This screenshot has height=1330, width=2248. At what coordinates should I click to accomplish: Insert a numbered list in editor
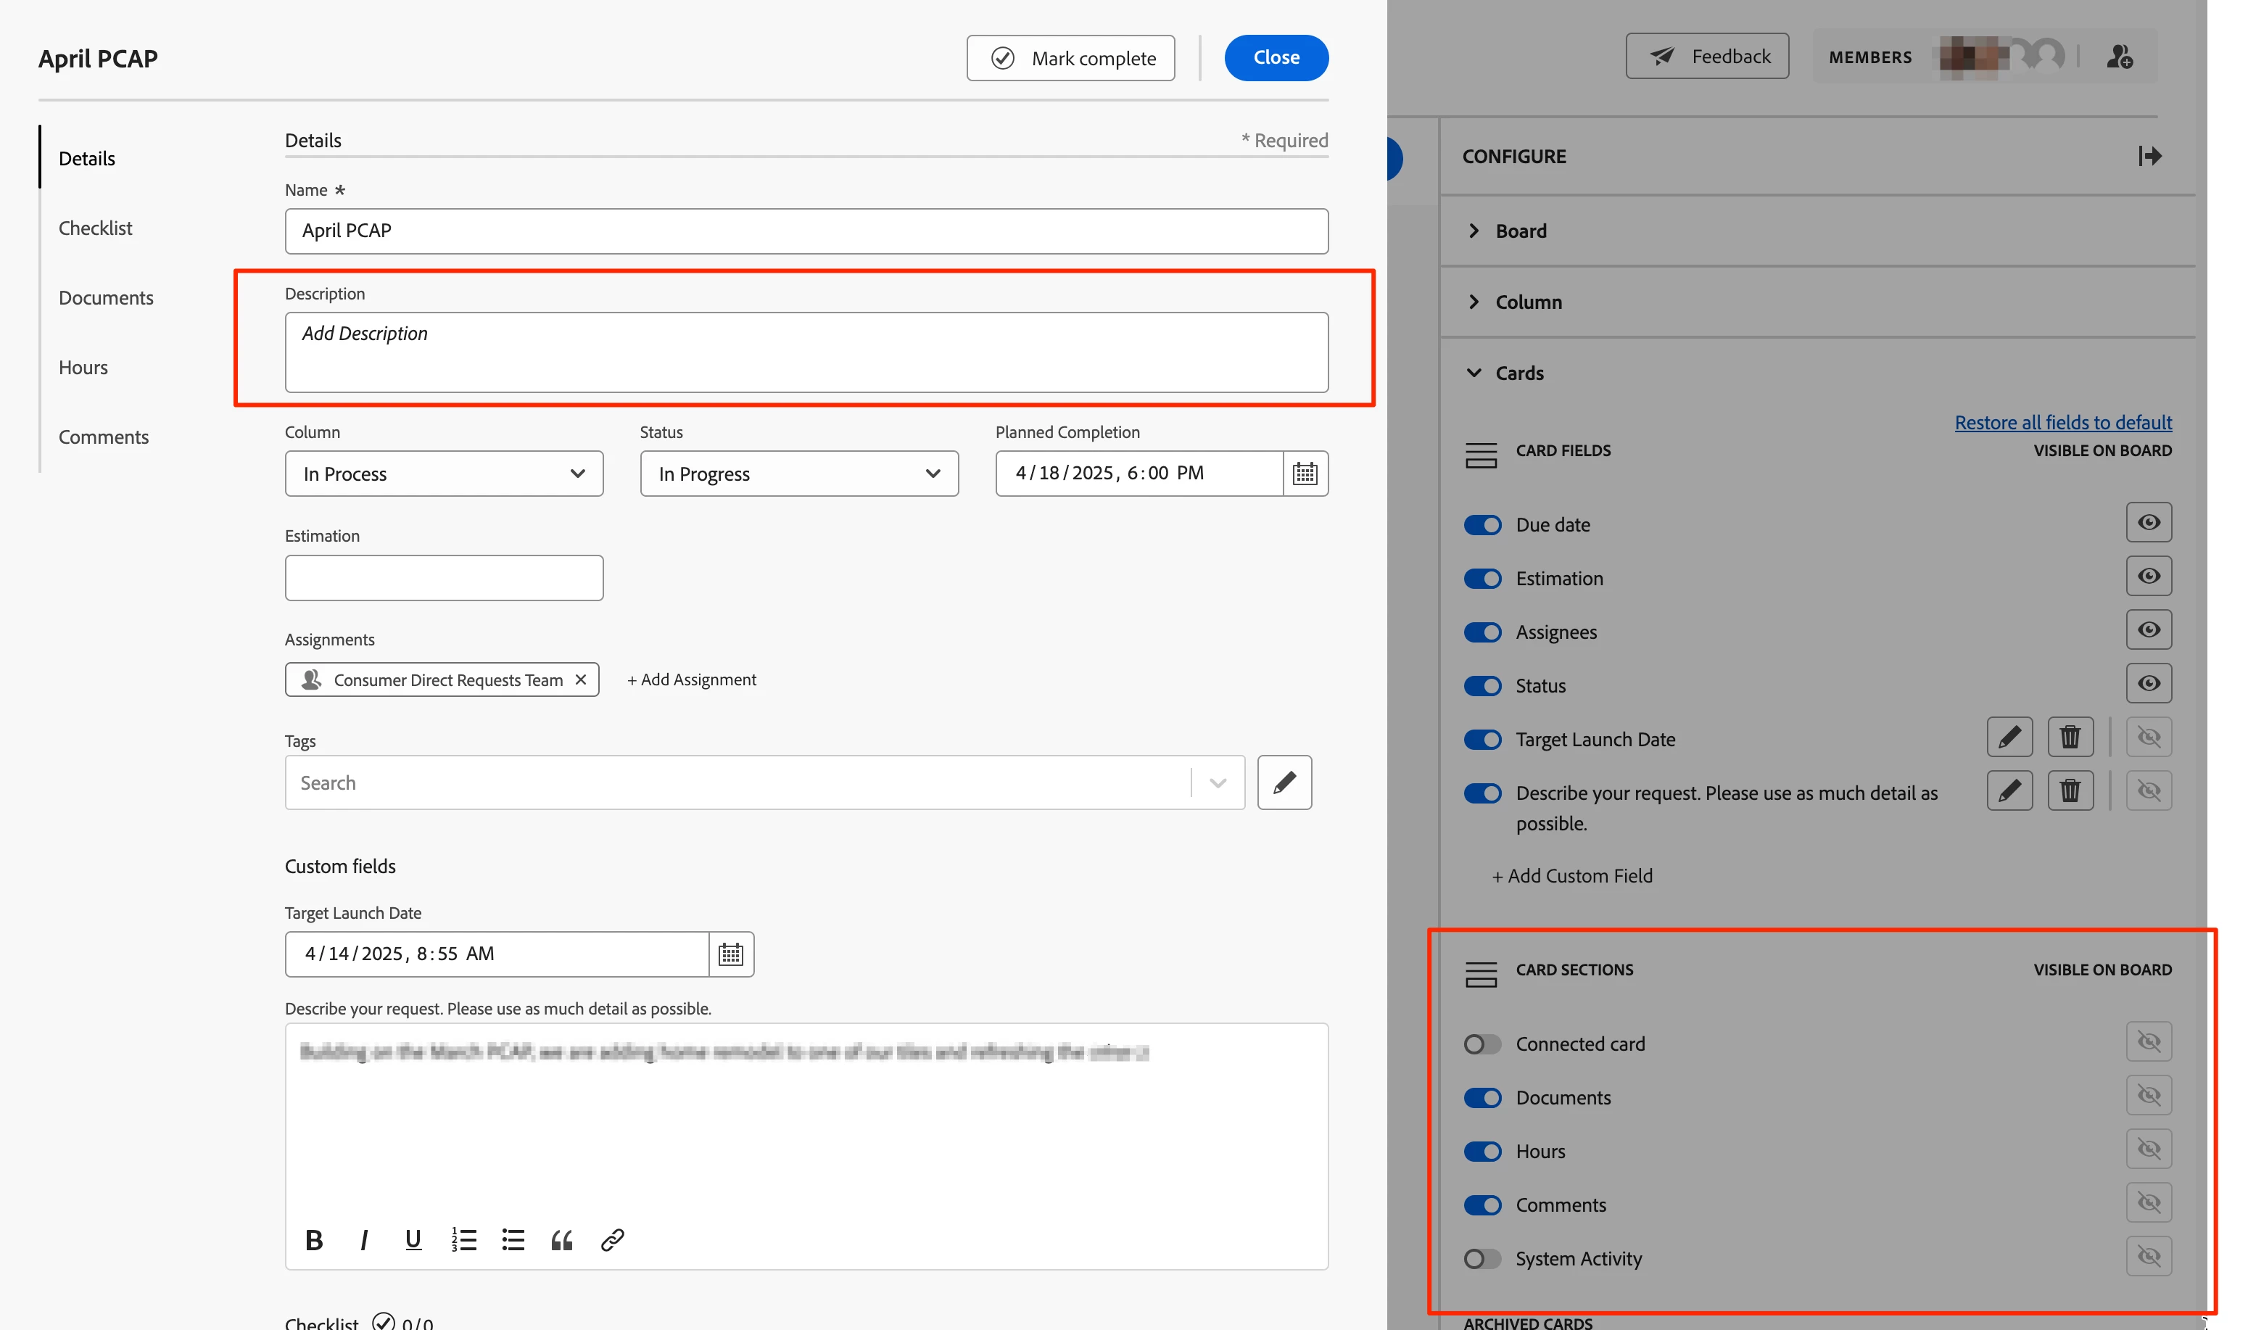(463, 1239)
